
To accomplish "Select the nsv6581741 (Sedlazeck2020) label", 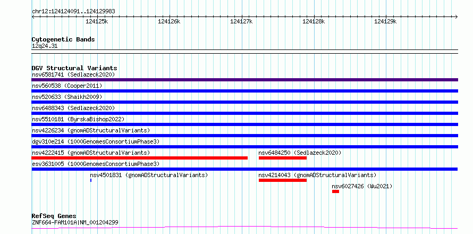I will [x=73, y=74].
